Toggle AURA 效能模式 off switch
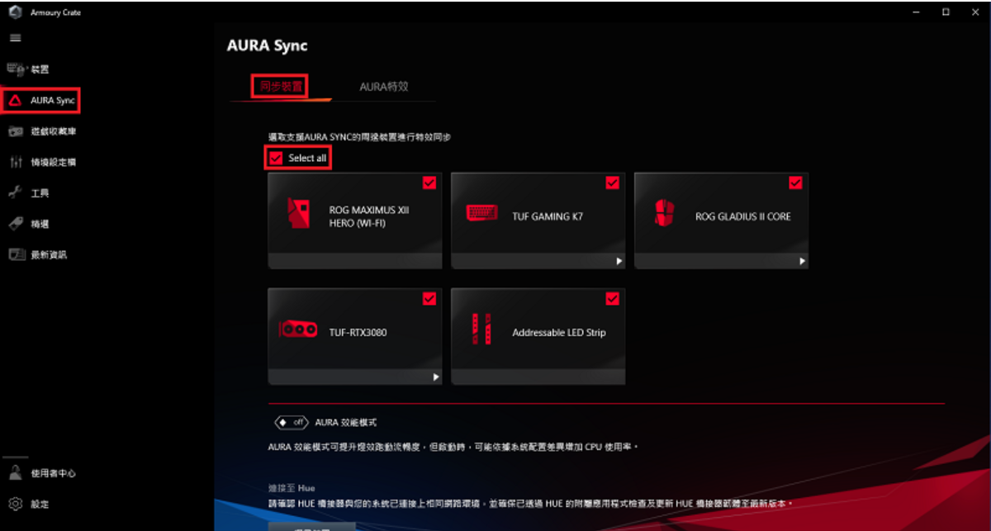 point(292,422)
